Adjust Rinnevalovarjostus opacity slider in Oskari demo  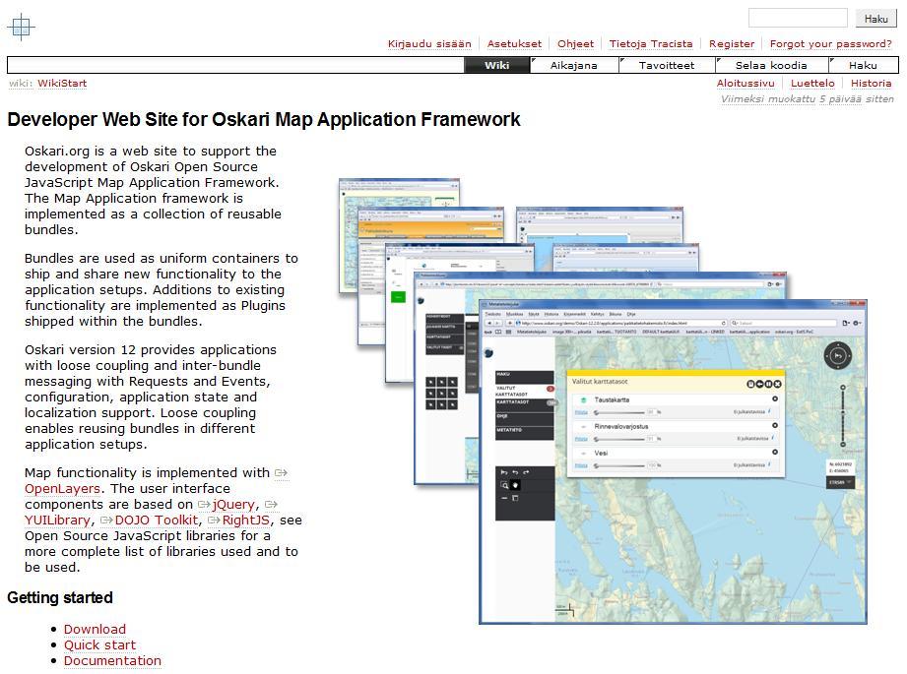pos(619,439)
